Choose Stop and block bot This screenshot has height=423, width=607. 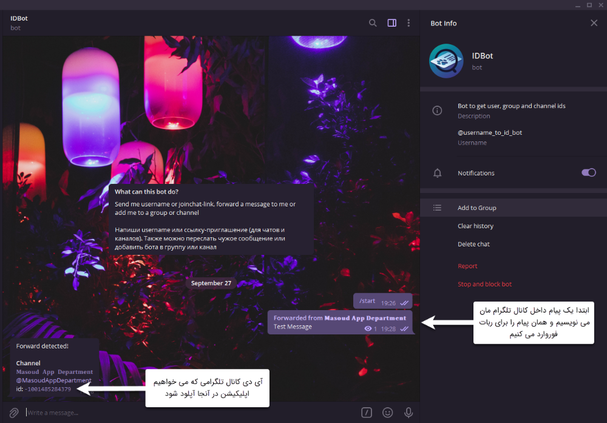[484, 284]
